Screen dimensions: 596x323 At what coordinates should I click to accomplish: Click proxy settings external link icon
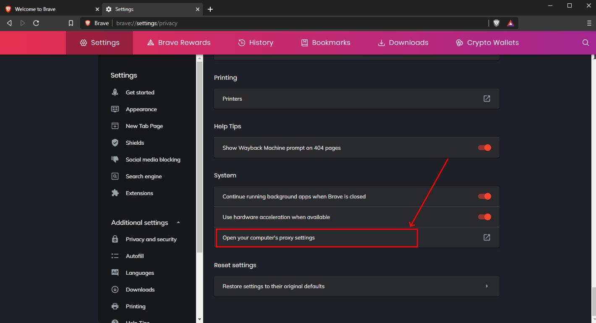click(x=487, y=237)
